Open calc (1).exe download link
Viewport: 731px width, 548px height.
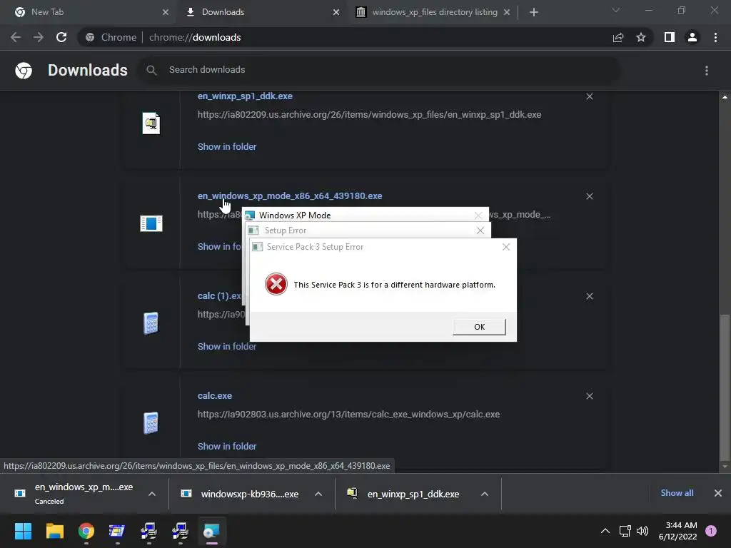point(219,296)
